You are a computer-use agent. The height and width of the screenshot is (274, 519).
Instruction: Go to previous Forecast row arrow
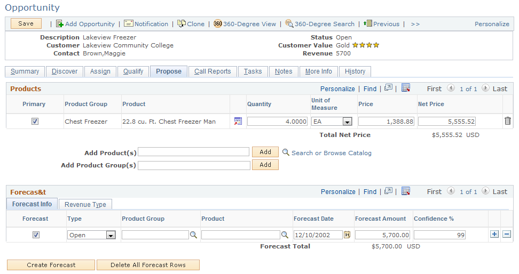pyautogui.click(x=451, y=191)
